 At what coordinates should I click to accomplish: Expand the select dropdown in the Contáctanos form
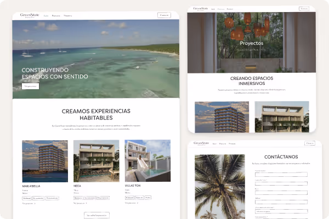281,211
